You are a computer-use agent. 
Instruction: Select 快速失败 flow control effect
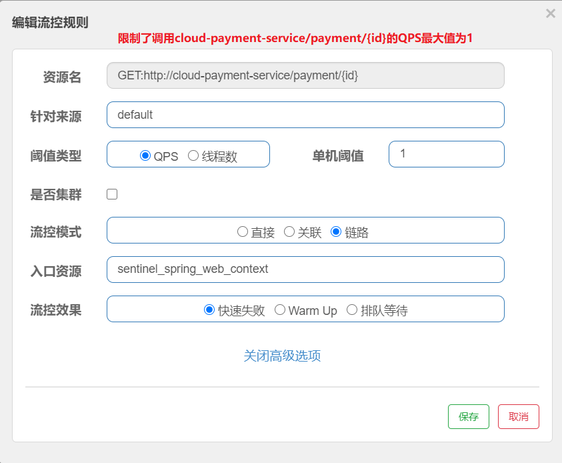pos(209,310)
